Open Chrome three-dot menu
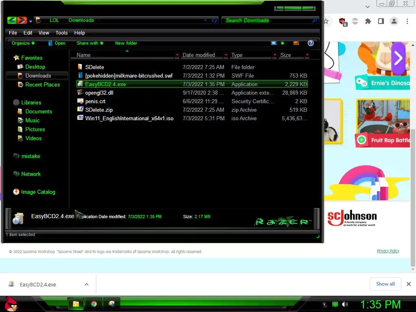This screenshot has height=312, width=416. pos(407,21)
